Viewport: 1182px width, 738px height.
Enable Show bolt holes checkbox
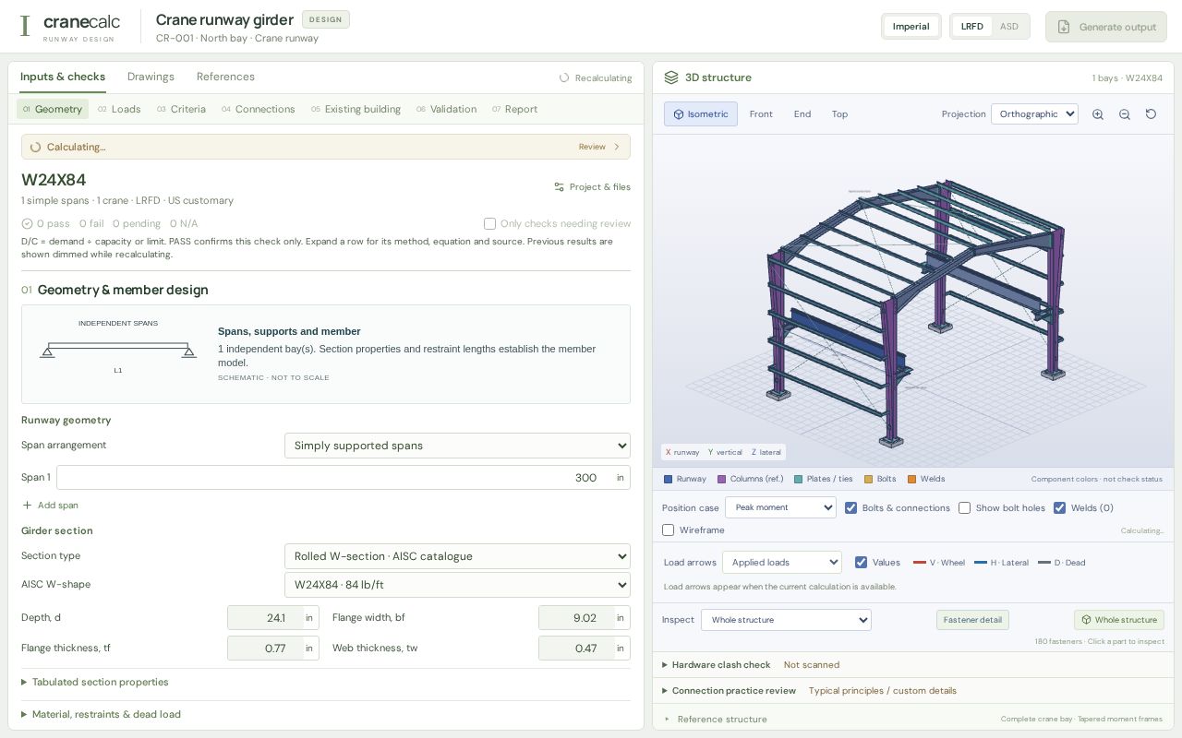964,508
